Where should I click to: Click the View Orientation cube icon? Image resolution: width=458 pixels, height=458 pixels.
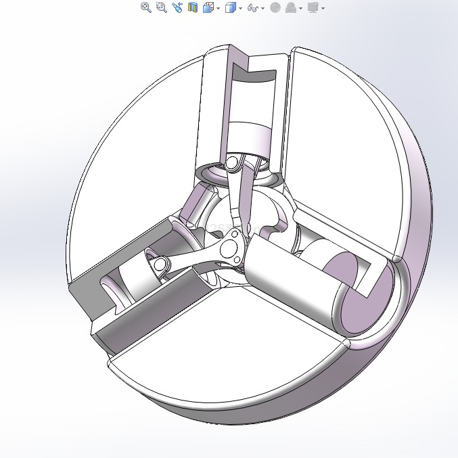[x=208, y=7]
